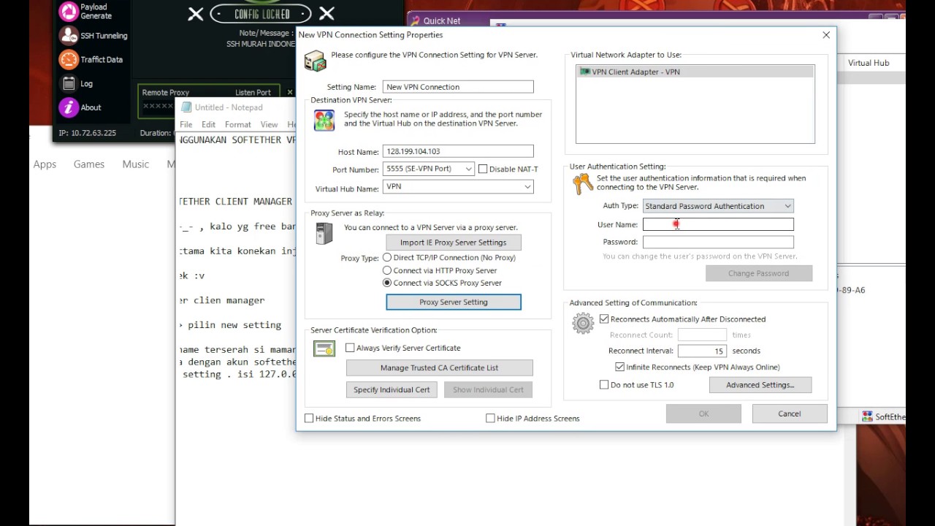Open Notepad Edit menu
Screen dimensions: 935x526
click(208, 124)
